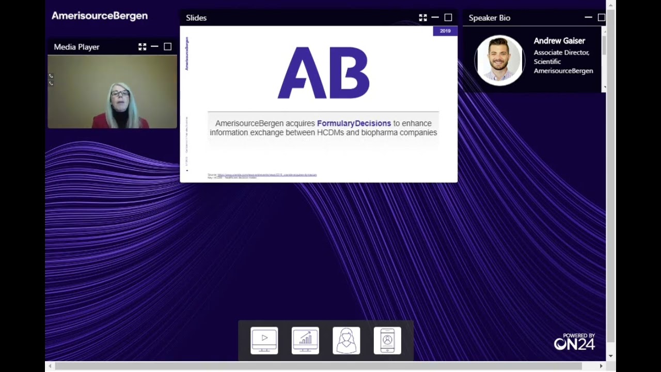The image size is (661, 372).
Task: Click Andrew Gaiser's profile photo
Action: point(499,60)
